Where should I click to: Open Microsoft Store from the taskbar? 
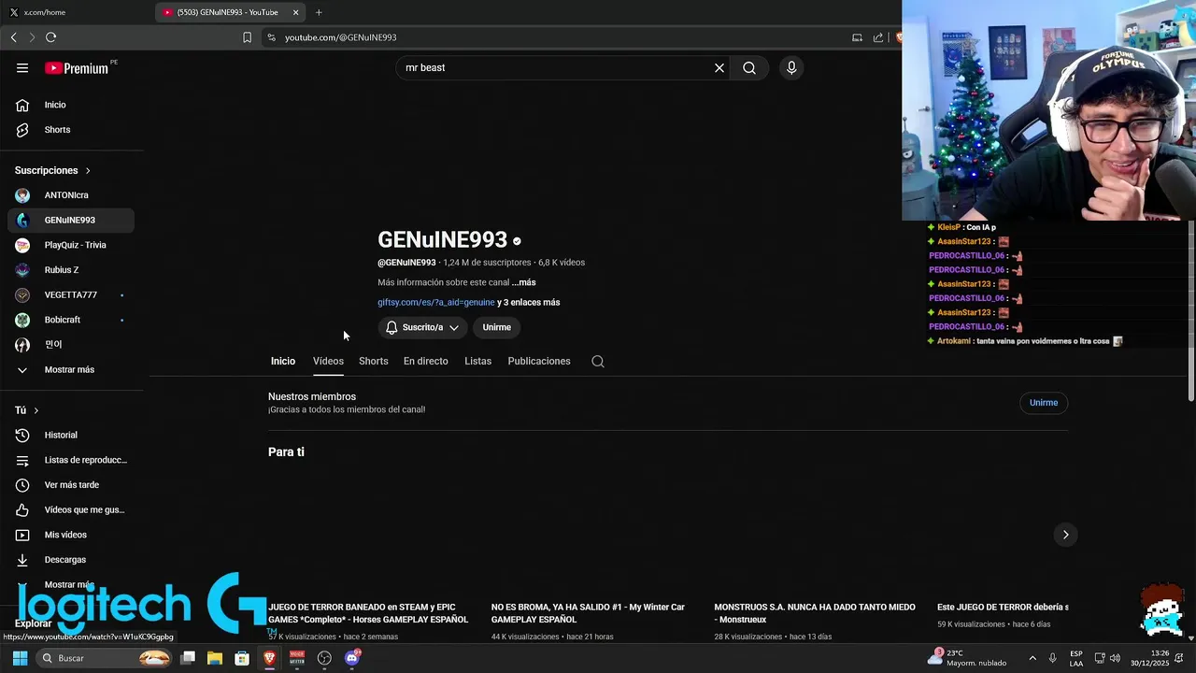tap(242, 658)
